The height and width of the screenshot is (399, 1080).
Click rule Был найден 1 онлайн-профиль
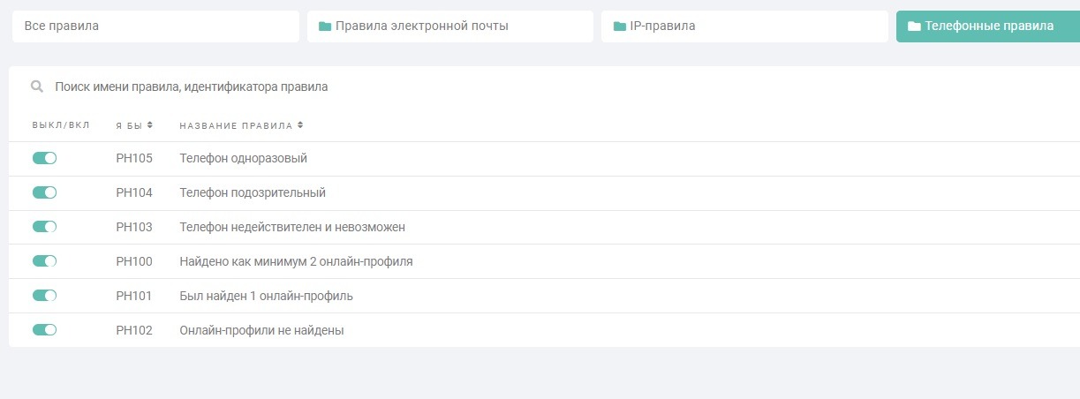[x=266, y=296]
